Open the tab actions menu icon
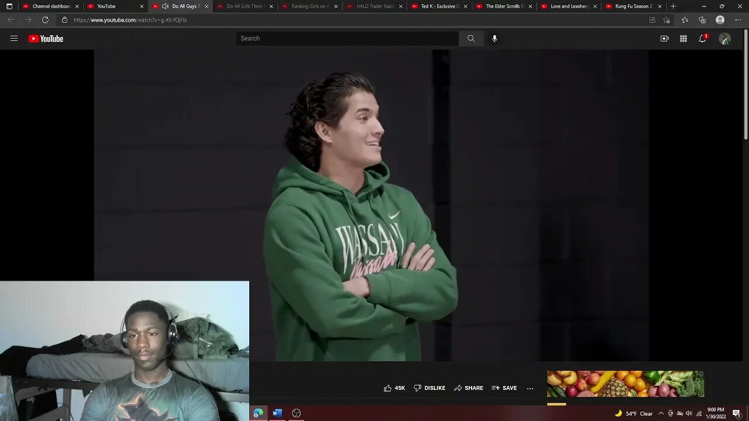 pos(9,6)
